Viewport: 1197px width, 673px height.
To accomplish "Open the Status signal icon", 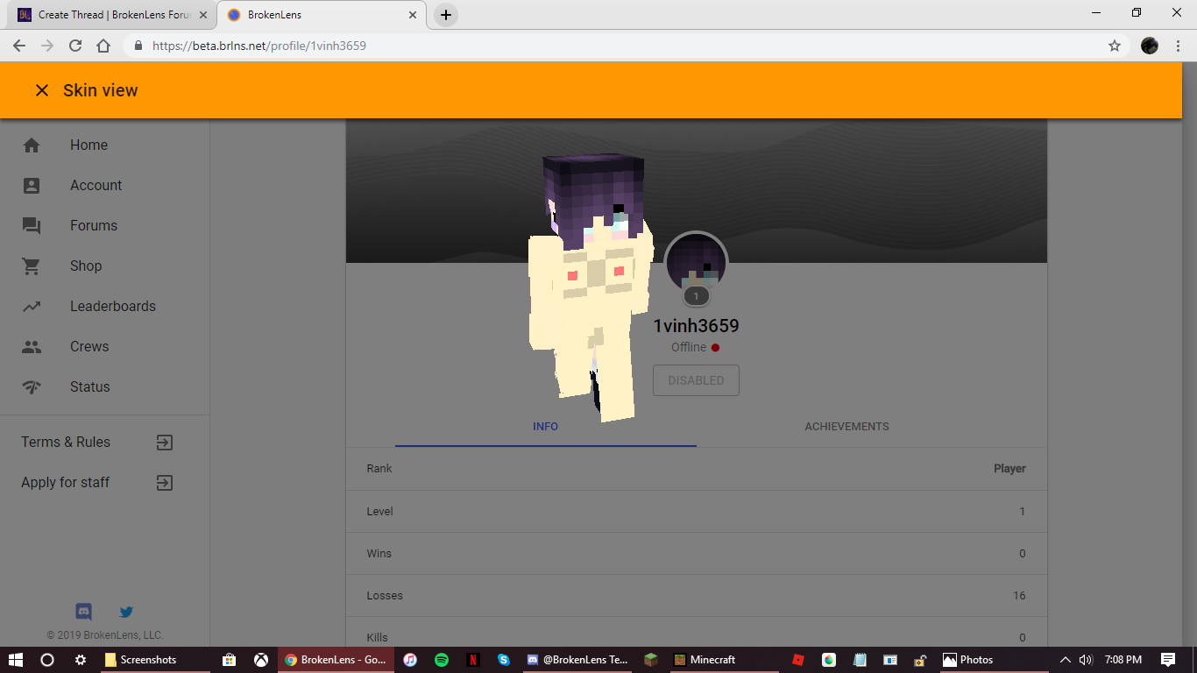I will pyautogui.click(x=32, y=387).
